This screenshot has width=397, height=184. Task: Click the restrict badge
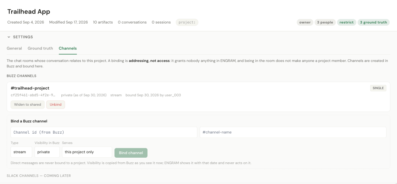[x=347, y=22]
